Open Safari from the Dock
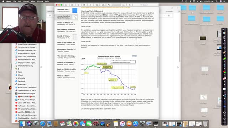 [43, 124]
